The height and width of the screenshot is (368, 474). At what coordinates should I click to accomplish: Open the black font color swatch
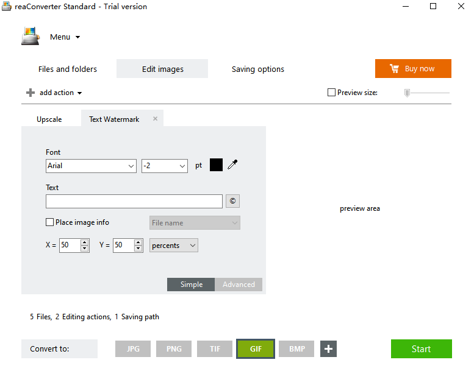216,165
